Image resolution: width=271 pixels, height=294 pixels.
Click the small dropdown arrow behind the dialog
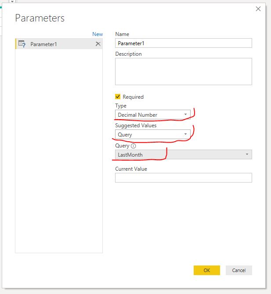tap(12, 1)
